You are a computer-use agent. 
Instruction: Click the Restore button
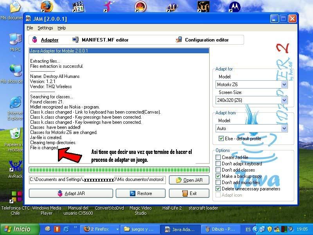[140, 193]
